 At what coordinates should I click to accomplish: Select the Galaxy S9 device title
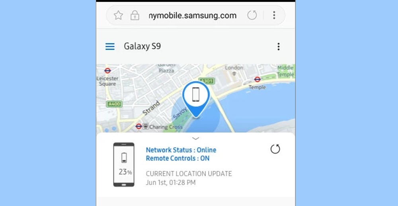(142, 46)
